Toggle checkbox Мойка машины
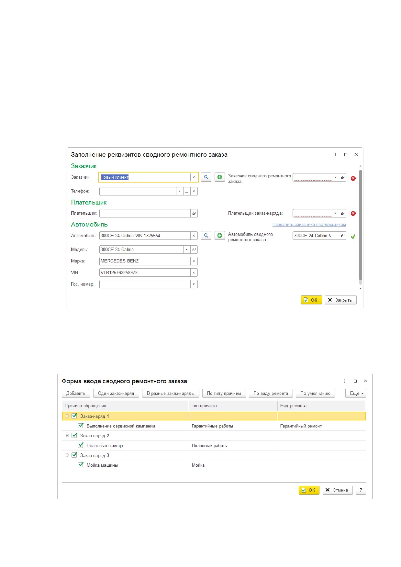Screen dimensions: 401x567 point(81,465)
